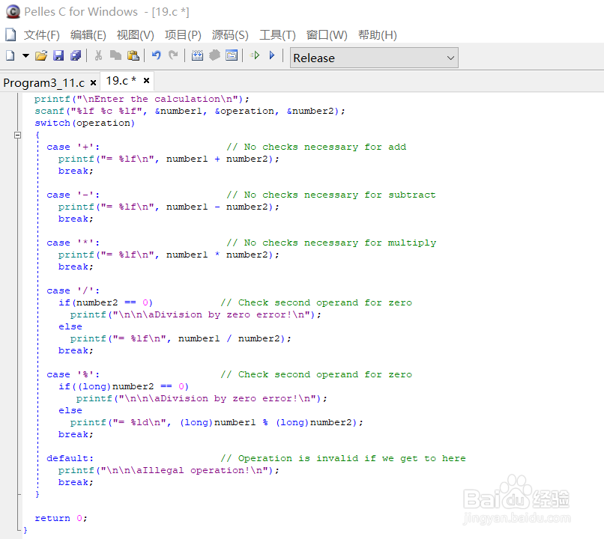Open the Release build configuration dropdown

[374, 58]
